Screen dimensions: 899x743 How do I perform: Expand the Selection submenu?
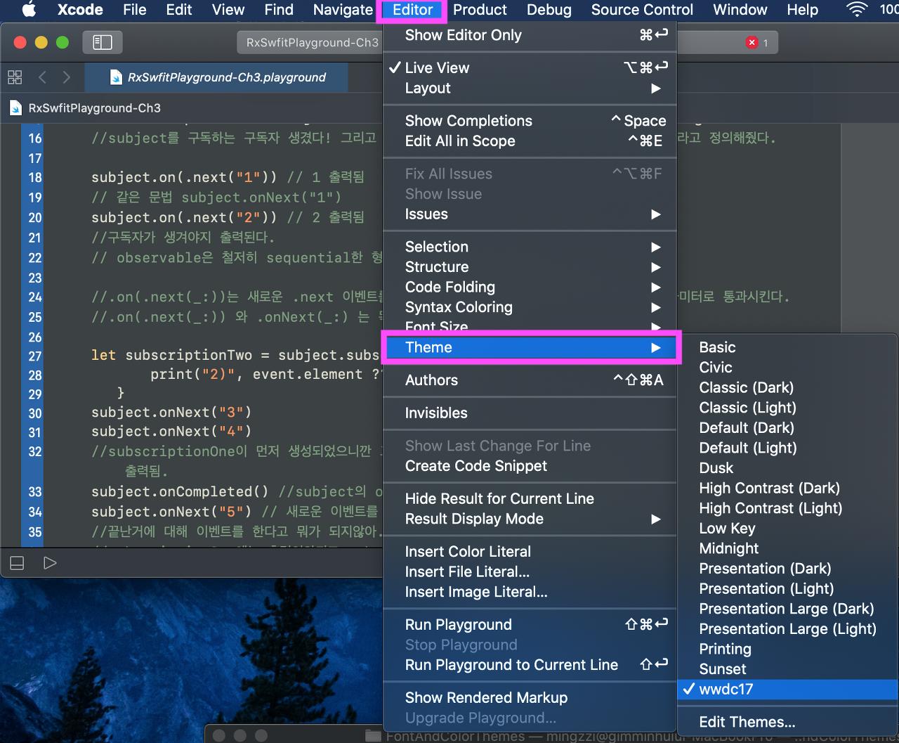tap(530, 247)
